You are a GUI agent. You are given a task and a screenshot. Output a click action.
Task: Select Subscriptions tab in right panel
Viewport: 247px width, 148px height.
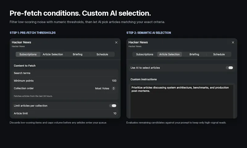pyautogui.click(x=144, y=54)
